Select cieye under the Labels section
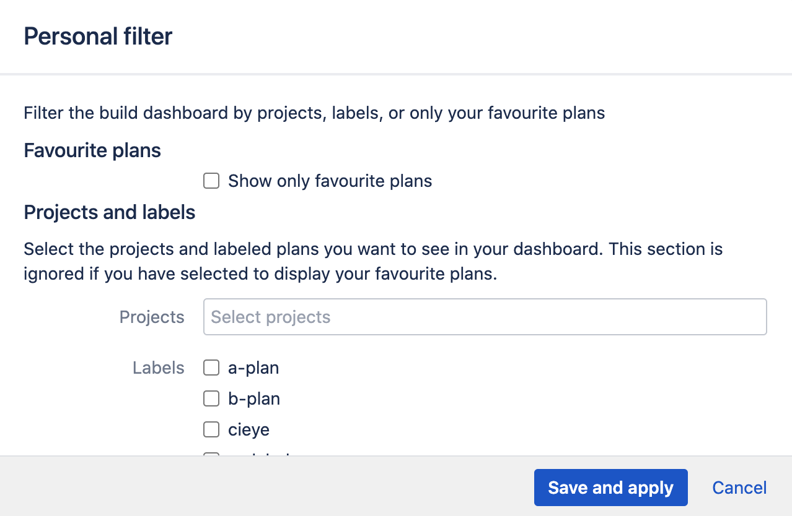The height and width of the screenshot is (516, 792). [x=211, y=429]
